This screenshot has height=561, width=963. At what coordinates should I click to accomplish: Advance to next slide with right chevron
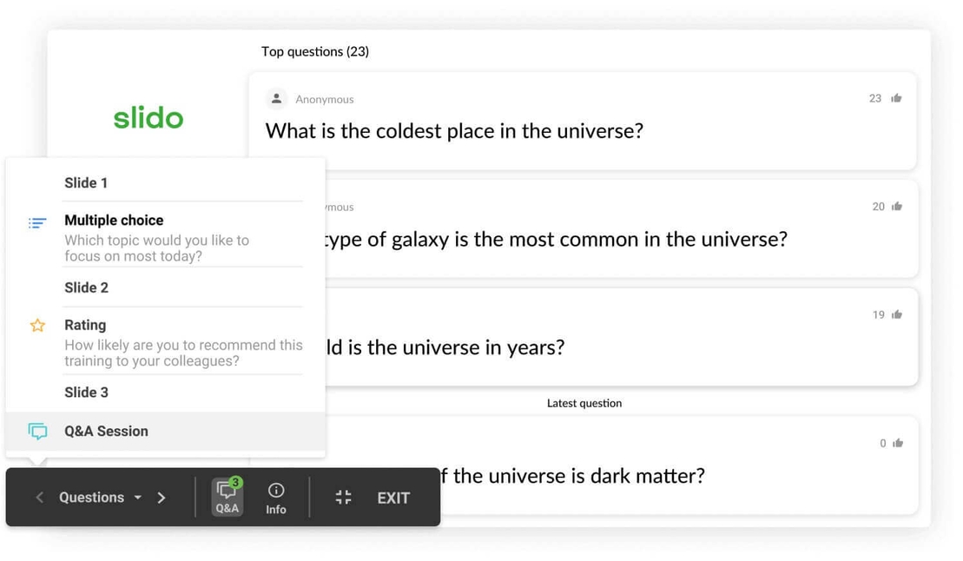(162, 497)
